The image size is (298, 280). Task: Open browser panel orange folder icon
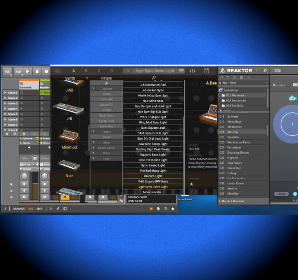pyautogui.click(x=151, y=208)
